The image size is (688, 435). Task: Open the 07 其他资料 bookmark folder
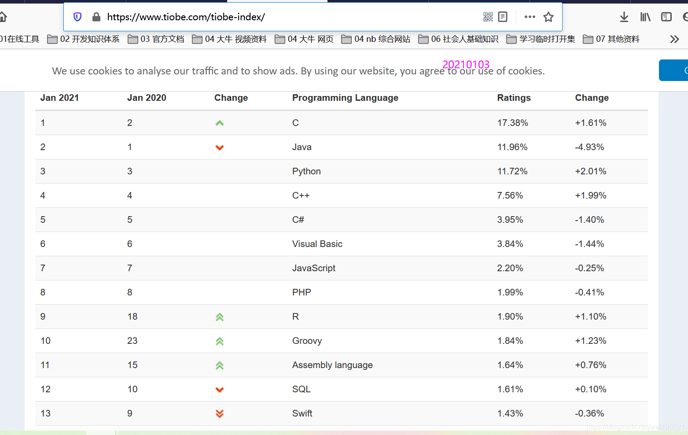click(611, 39)
